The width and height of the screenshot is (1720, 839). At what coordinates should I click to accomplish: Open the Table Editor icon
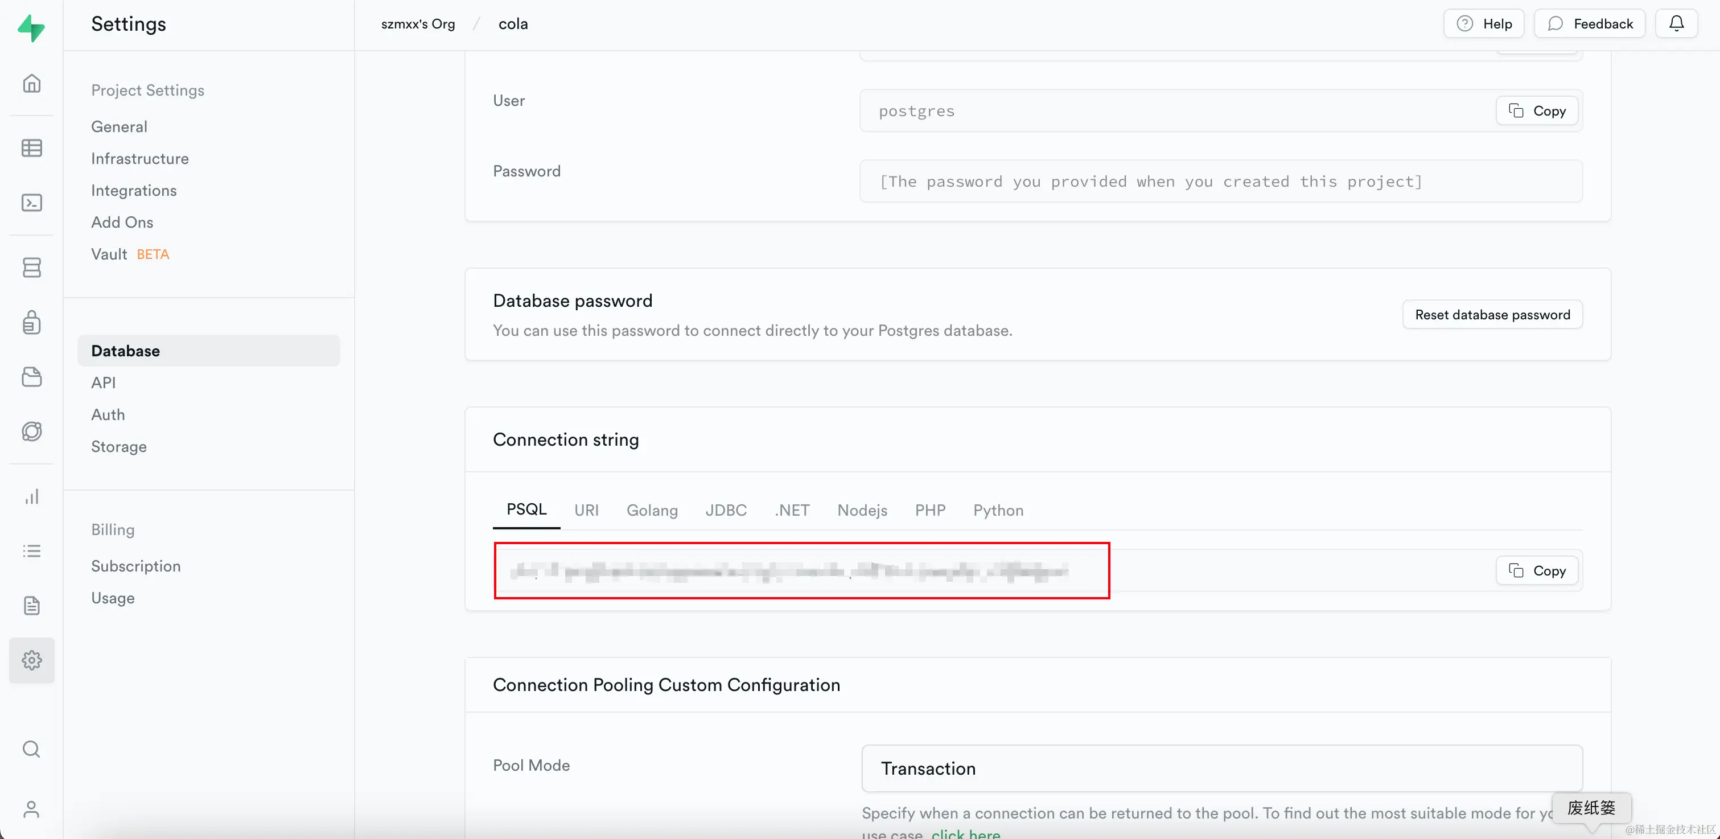pyautogui.click(x=31, y=147)
